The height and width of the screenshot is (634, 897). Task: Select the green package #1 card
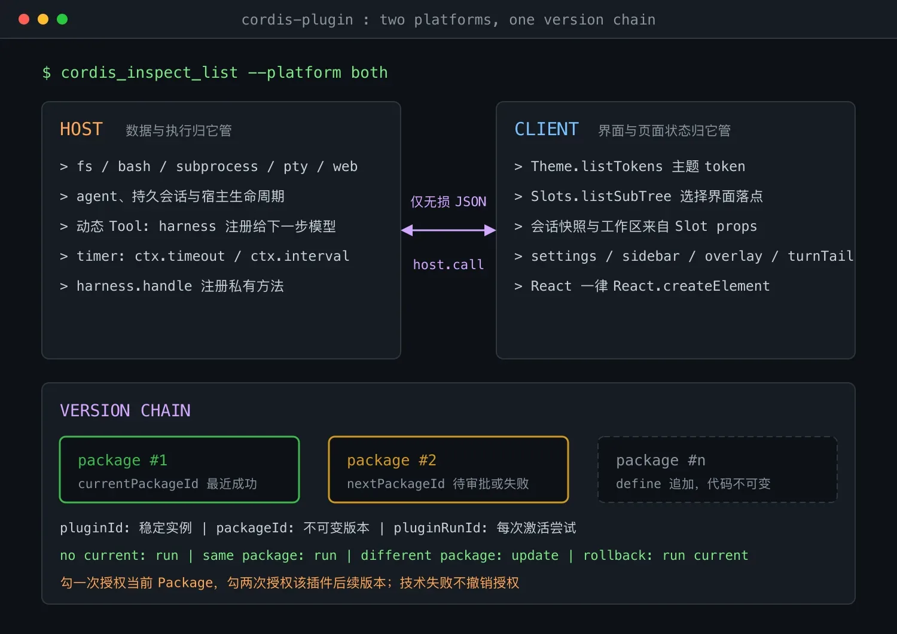tap(179, 470)
